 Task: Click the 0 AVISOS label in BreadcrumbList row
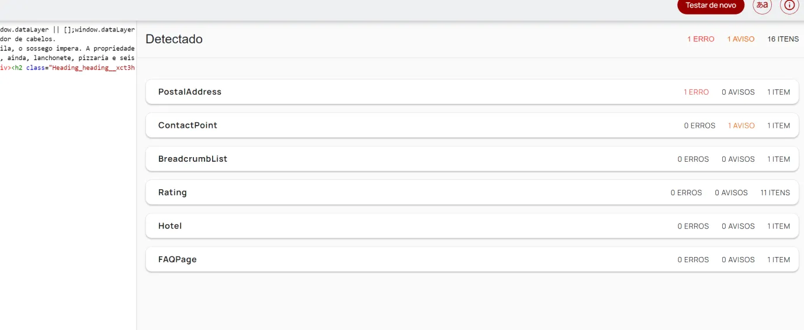(x=738, y=159)
